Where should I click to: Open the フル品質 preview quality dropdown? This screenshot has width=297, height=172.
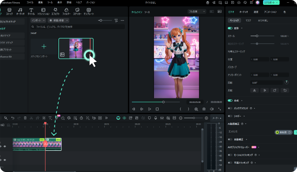point(197,12)
